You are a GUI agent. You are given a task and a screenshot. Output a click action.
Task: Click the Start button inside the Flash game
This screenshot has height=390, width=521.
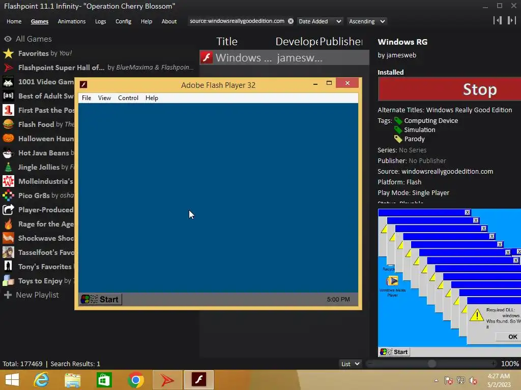(101, 299)
